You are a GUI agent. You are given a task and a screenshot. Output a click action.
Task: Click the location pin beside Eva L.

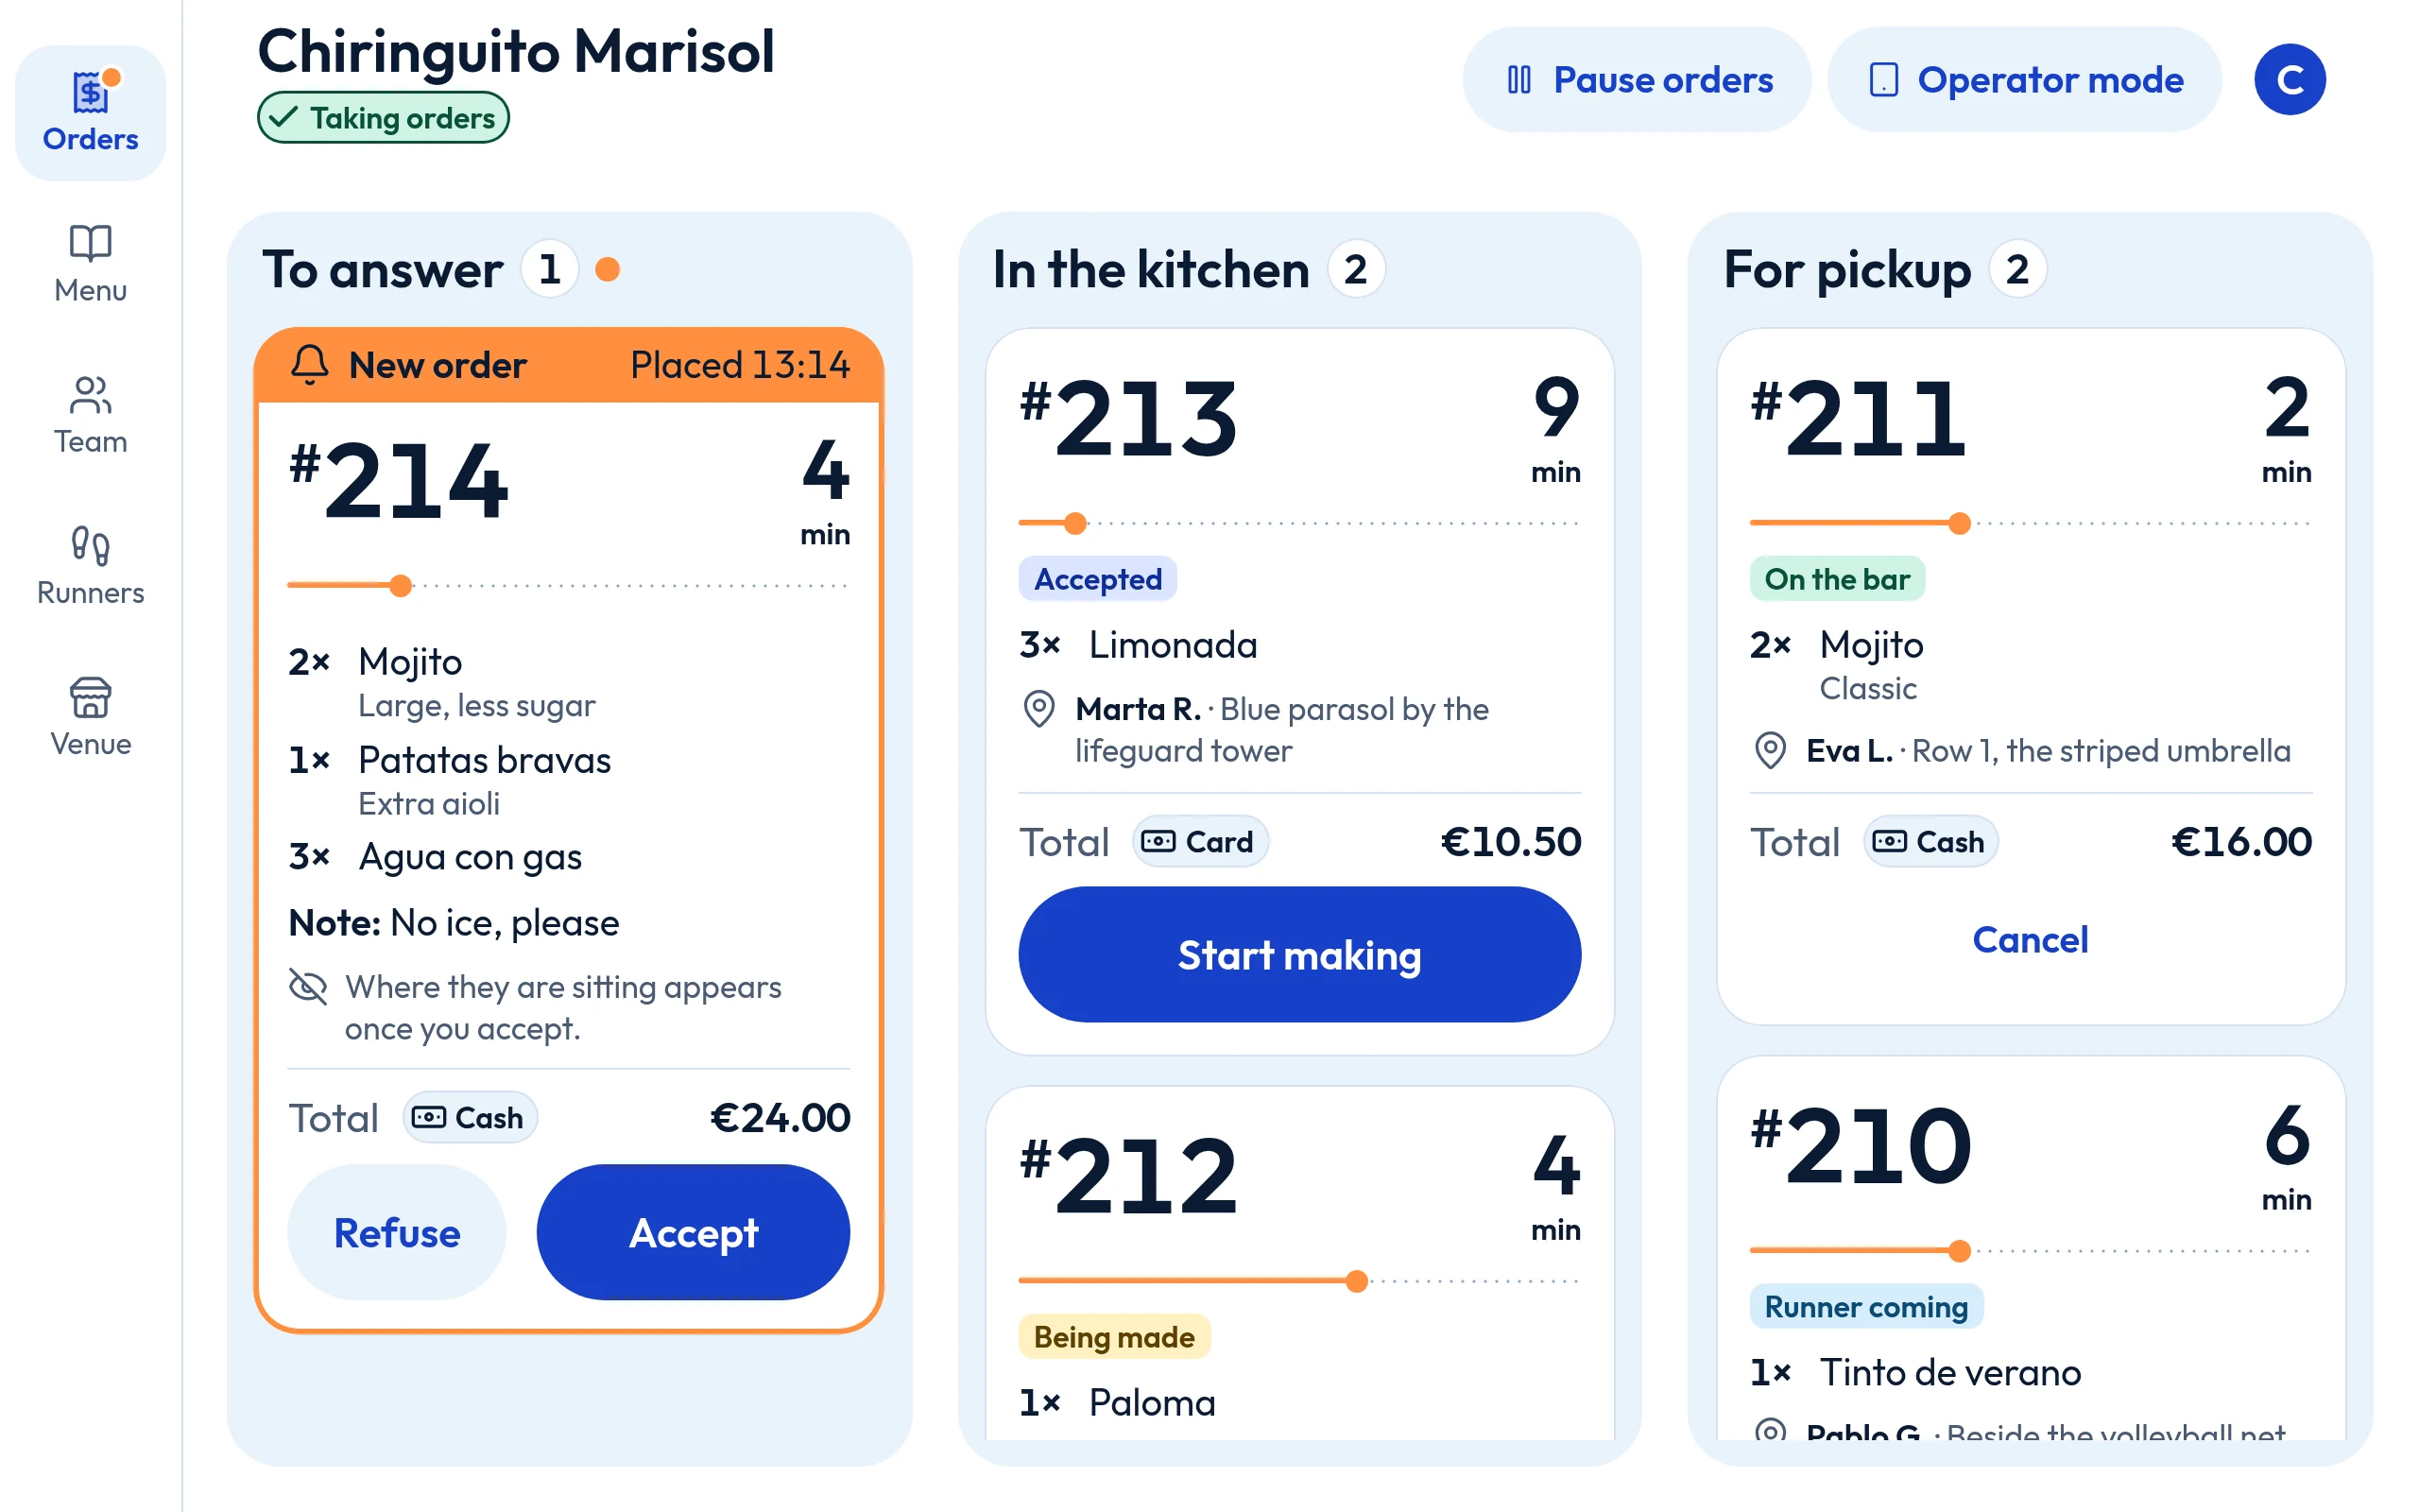coord(1770,750)
